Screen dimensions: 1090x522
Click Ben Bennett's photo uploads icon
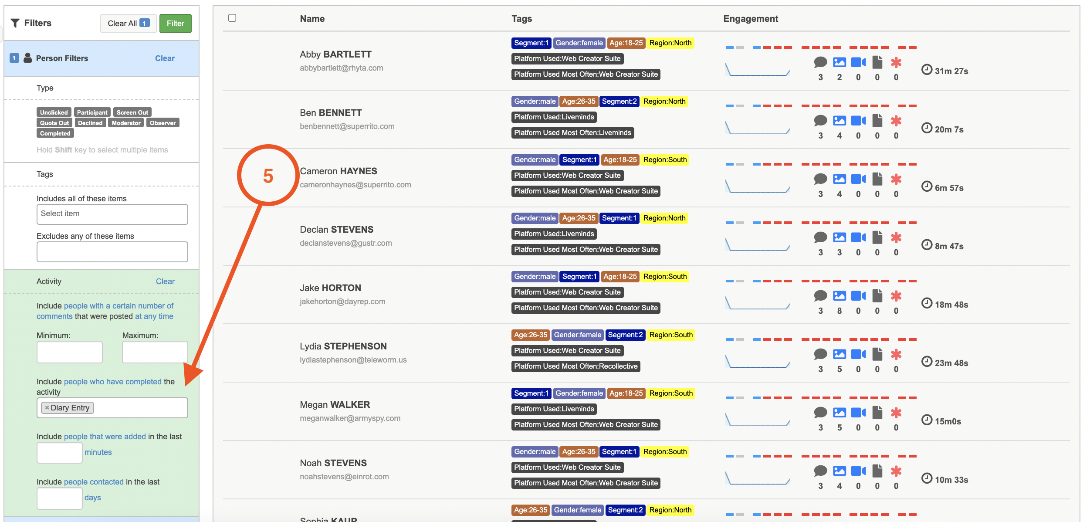(839, 121)
